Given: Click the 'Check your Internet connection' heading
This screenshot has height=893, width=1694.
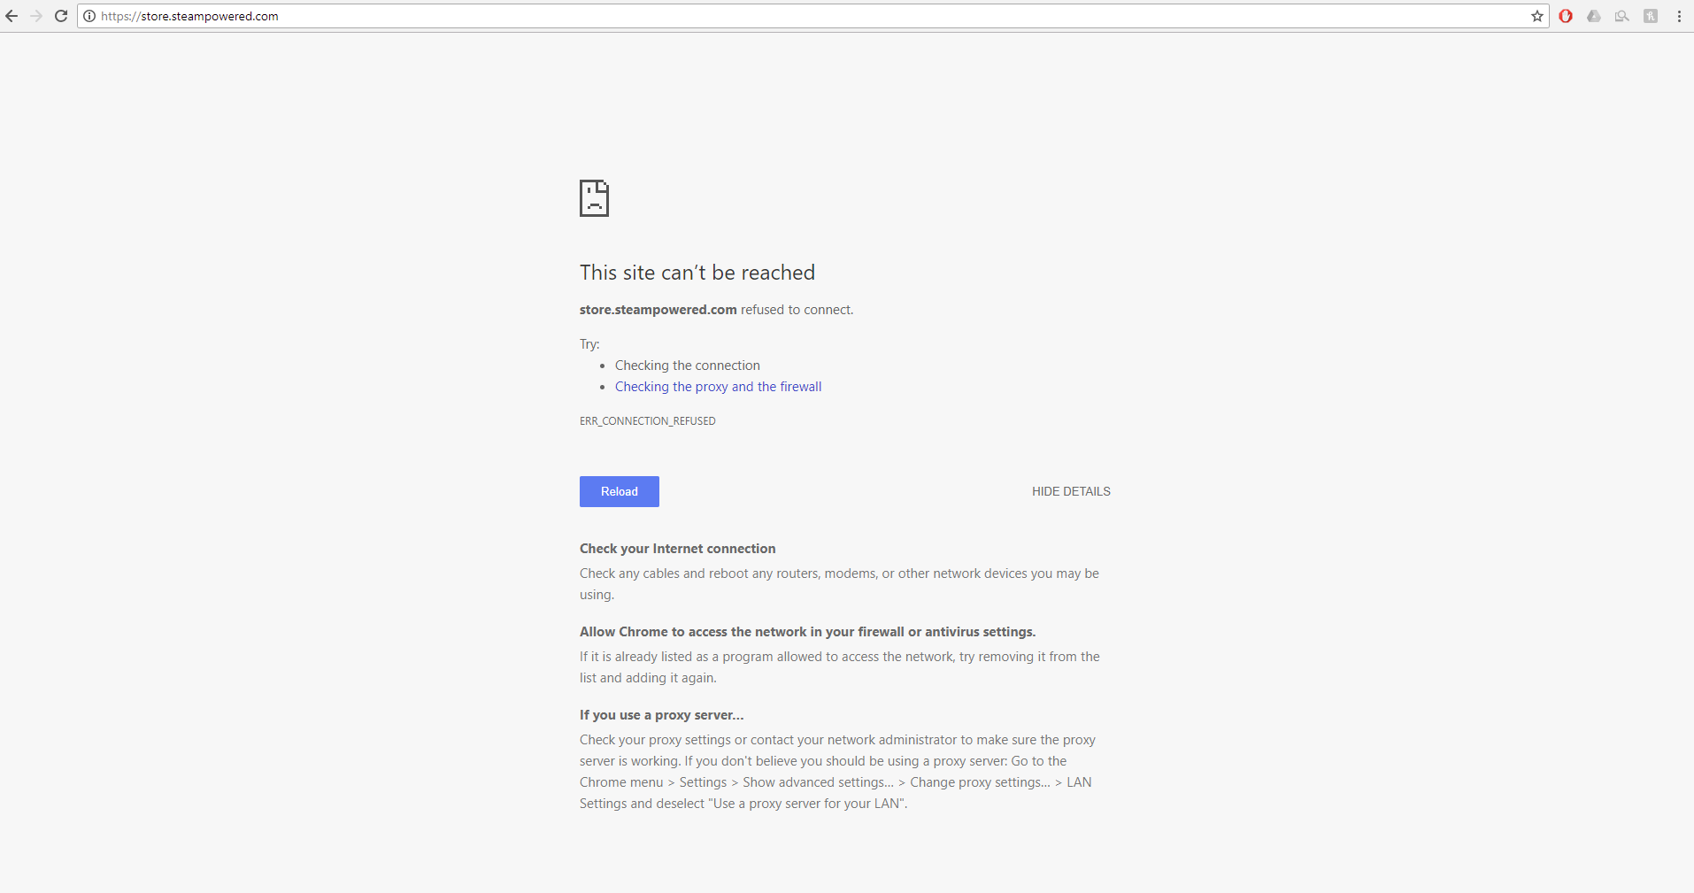Looking at the screenshot, I should pos(678,549).
